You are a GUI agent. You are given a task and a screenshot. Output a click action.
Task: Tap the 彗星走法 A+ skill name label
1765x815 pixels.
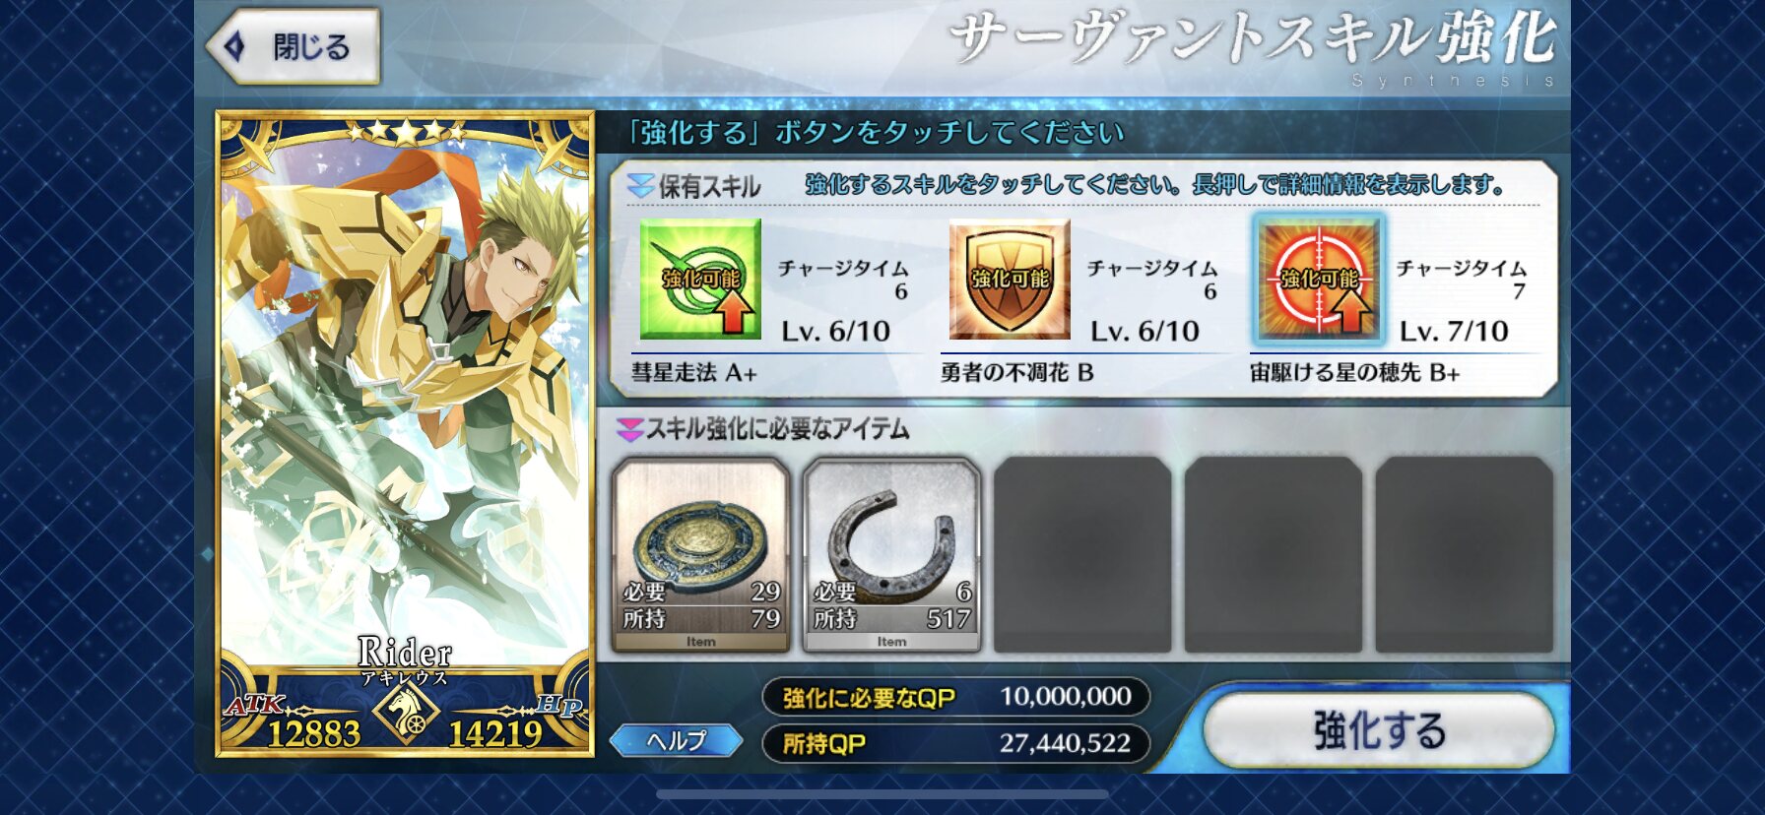click(x=694, y=373)
